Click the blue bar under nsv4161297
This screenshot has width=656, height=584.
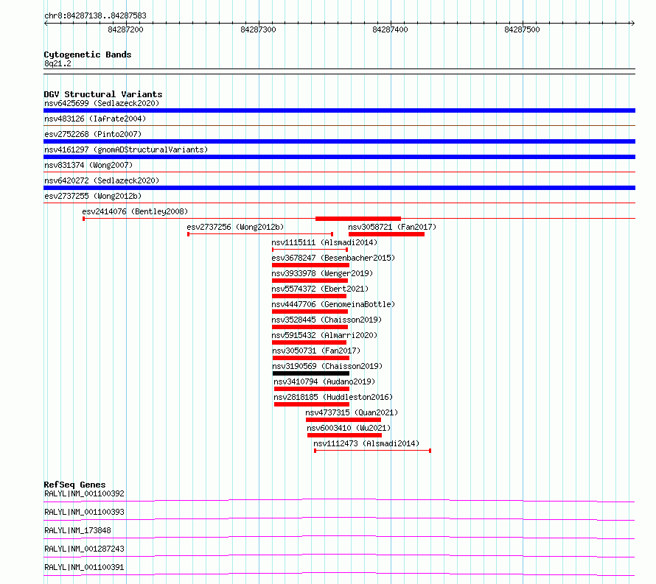[339, 157]
